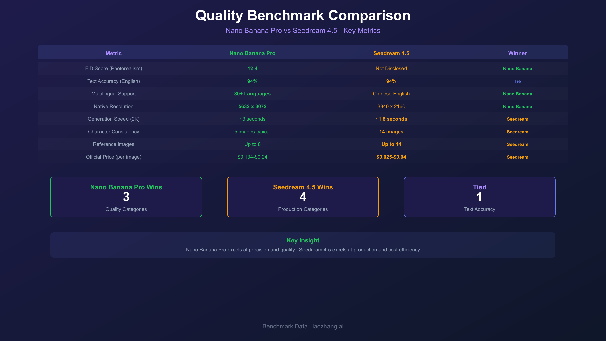Select the Tied card showing Text Accuracy
Image resolution: width=606 pixels, height=341 pixels.
[479, 197]
